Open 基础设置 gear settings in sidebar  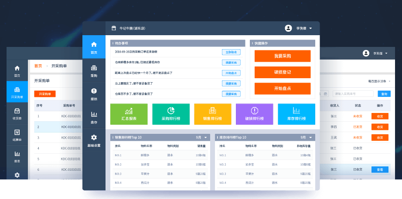94,140
